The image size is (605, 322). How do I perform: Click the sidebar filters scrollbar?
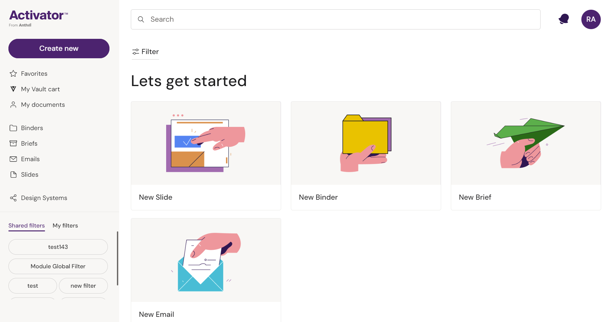pos(117,258)
